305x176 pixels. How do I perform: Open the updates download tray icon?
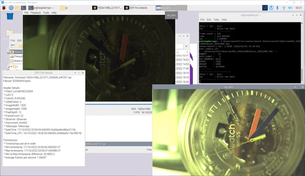271,8
